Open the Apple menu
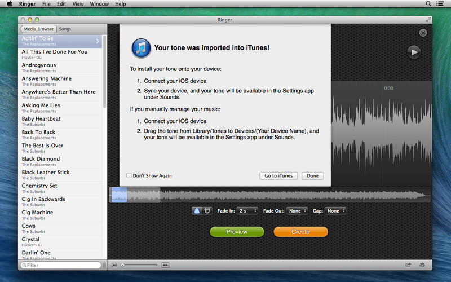 pyautogui.click(x=10, y=4)
